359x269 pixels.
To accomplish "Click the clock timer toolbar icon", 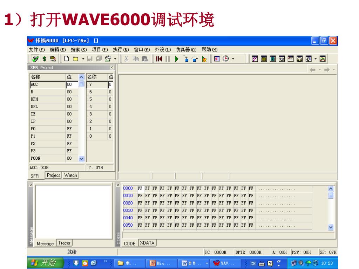I will [x=226, y=59].
